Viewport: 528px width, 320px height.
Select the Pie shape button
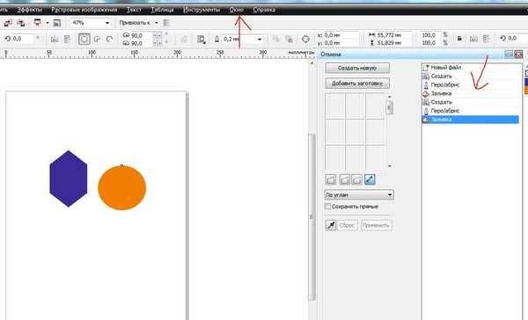click(x=98, y=40)
